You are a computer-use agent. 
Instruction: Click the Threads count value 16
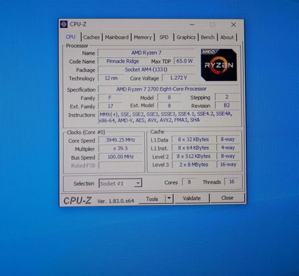tap(231, 181)
